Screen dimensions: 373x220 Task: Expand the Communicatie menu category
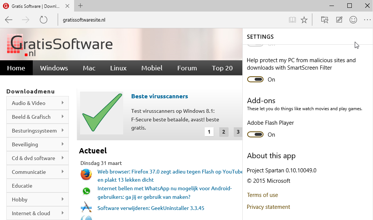point(37,172)
